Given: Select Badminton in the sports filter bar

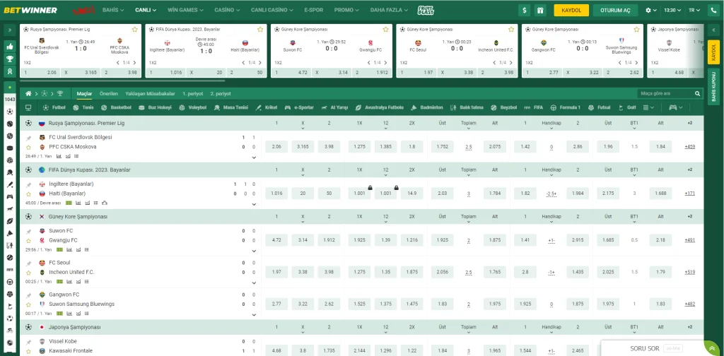Looking at the screenshot, I should [x=426, y=107].
